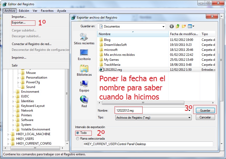Expand the Tipo file type dropdown
The width and height of the screenshot is (226, 159).
[x=189, y=118]
